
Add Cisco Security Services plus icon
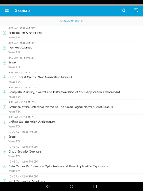(x=4, y=151)
